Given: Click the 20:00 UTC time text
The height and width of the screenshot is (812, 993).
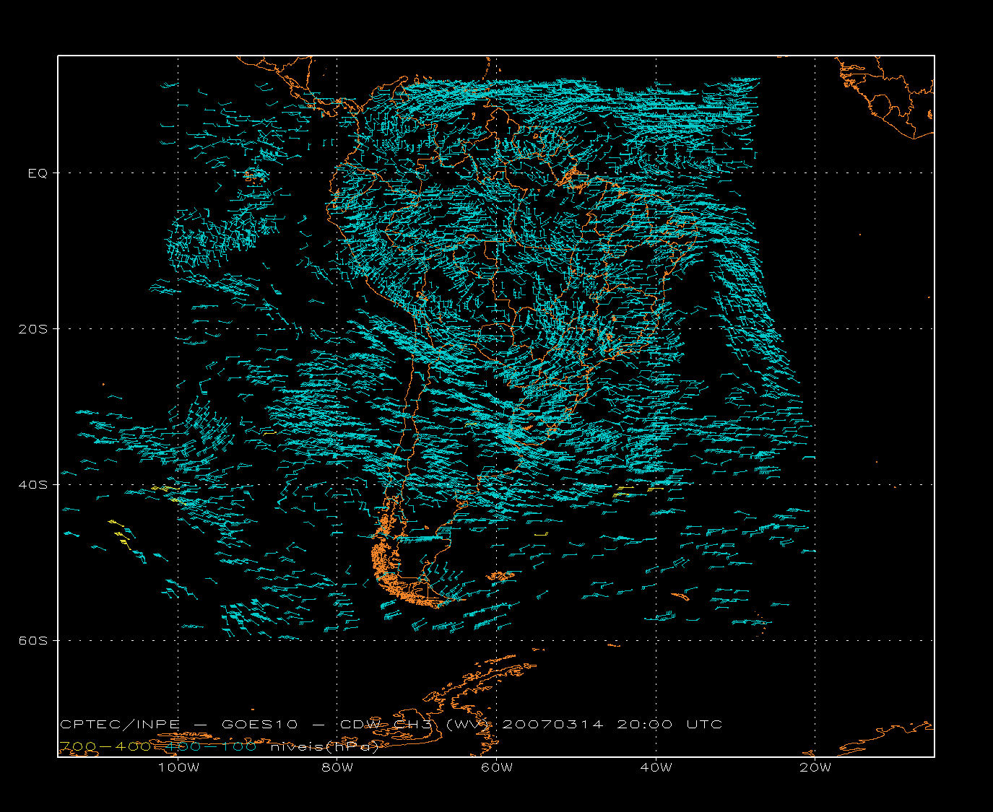Looking at the screenshot, I should pos(669,724).
